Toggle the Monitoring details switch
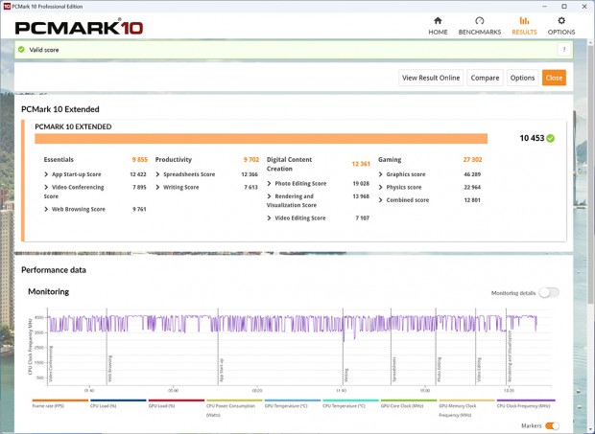The width and height of the screenshot is (595, 434). coord(549,293)
